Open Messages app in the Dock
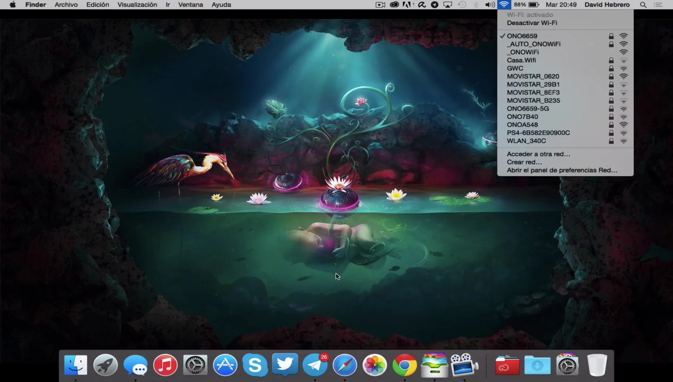This screenshot has width=673, height=382. tap(135, 365)
